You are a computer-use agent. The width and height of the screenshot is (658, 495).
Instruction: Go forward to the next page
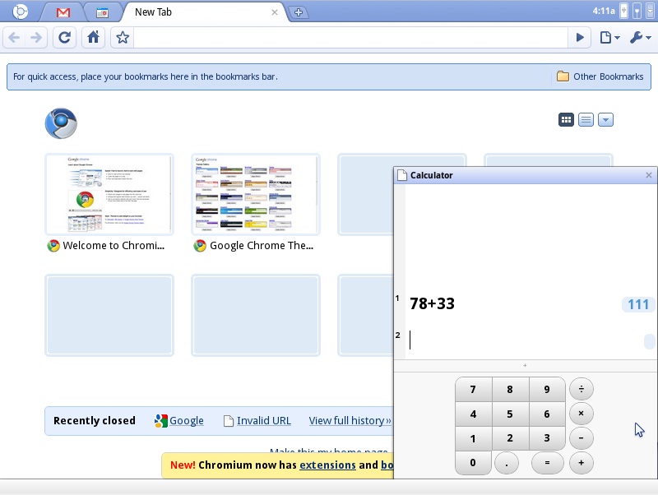[x=36, y=38]
